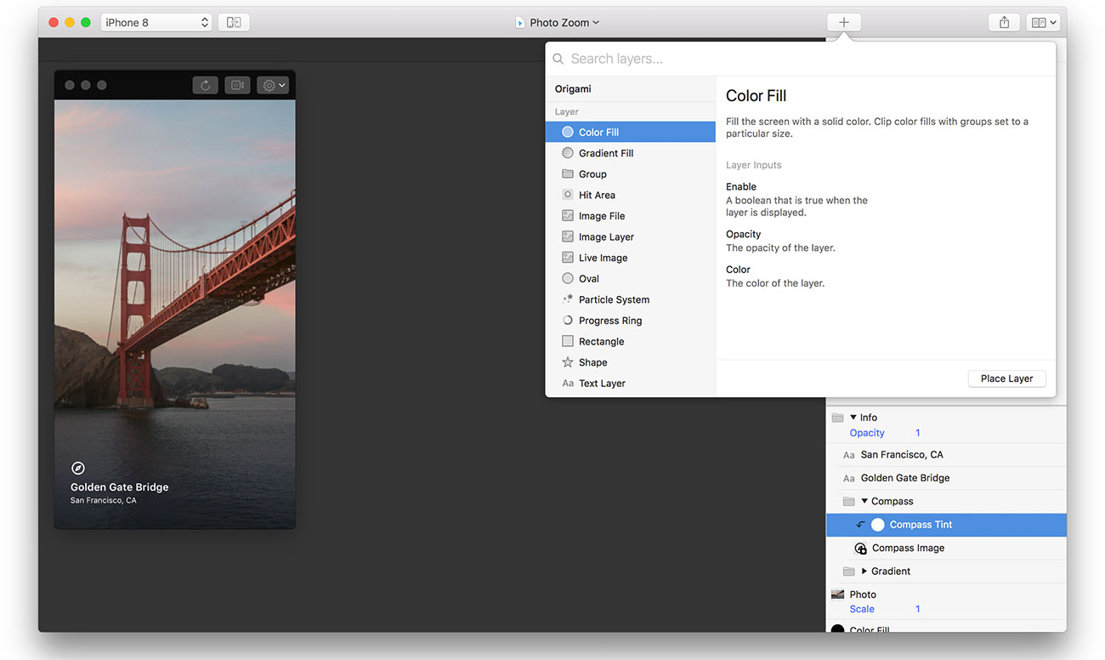
Task: Open the Photo Zoom document menu
Action: 557,21
